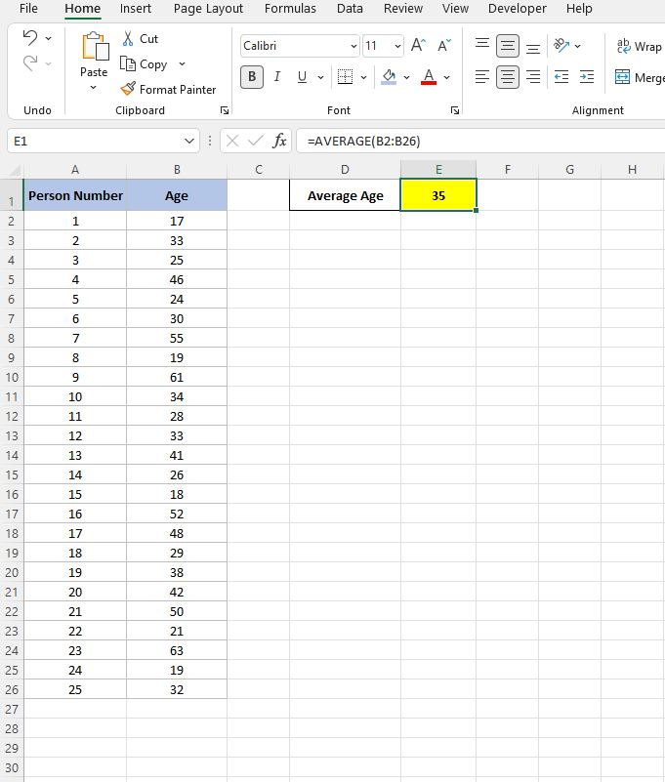Viewport: 665px width, 782px height.
Task: Switch to the Review tab
Action: (403, 9)
